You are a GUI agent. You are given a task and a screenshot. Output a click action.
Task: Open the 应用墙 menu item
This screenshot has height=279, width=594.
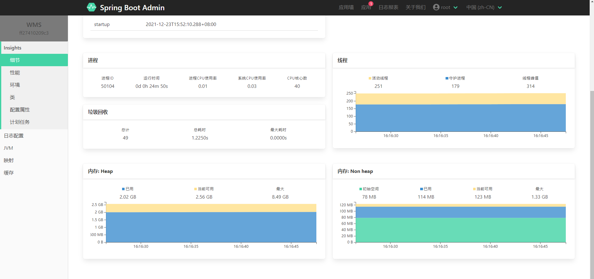pos(346,7)
